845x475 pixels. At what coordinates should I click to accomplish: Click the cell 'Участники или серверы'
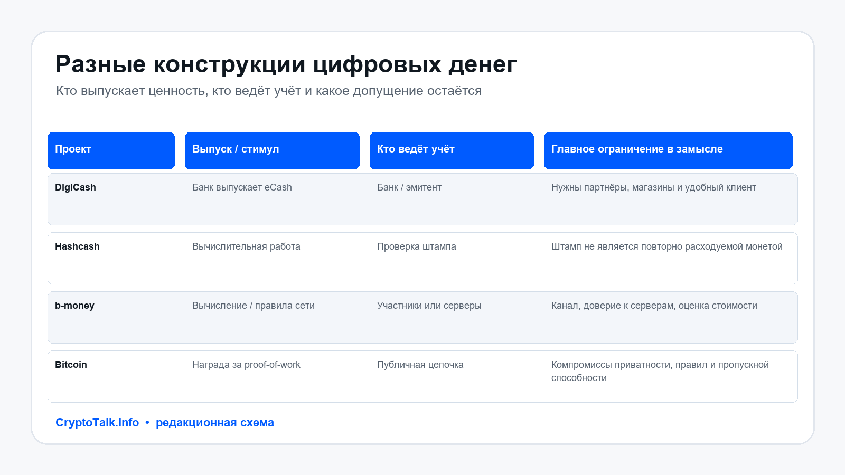[429, 306]
